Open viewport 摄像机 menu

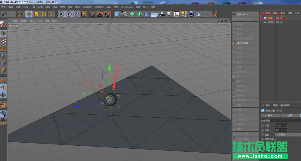tap(24, 21)
